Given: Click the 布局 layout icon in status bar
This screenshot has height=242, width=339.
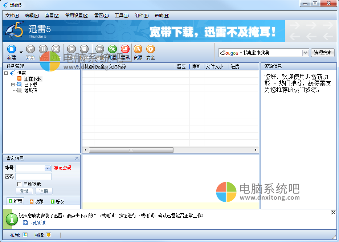Looking at the screenshot, I should (25, 235).
